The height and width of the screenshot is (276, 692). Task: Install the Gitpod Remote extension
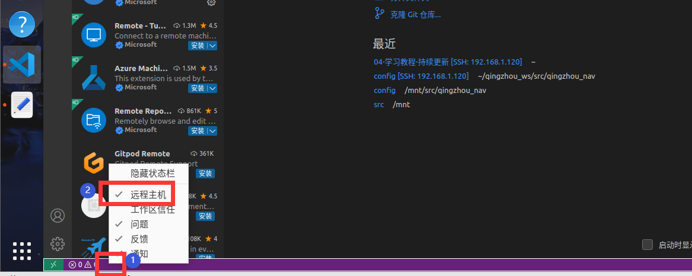click(205, 174)
